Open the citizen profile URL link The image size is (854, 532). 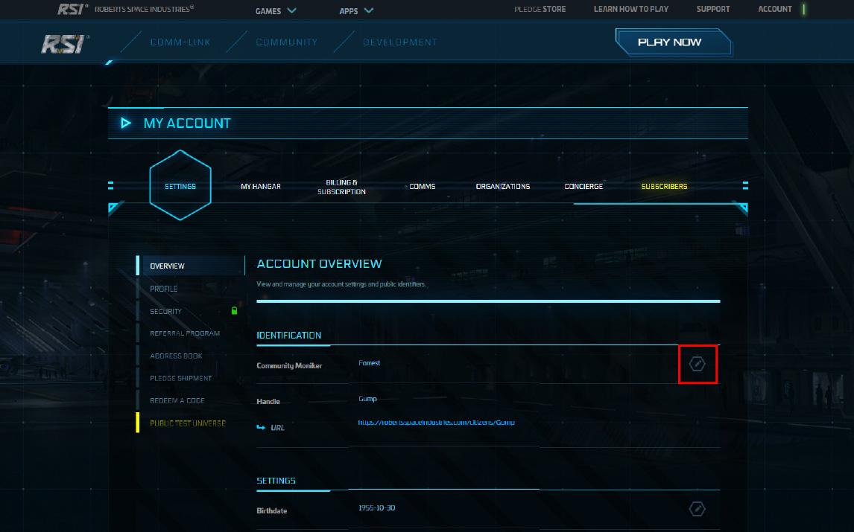point(436,423)
